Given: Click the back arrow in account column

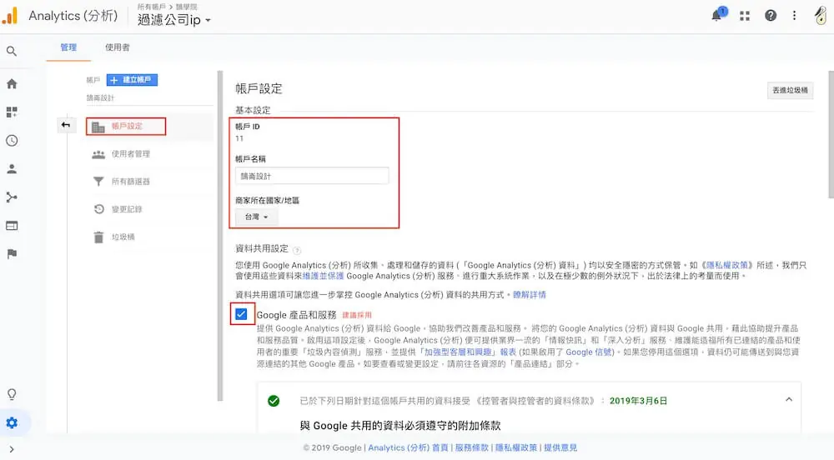Looking at the screenshot, I should [x=65, y=125].
